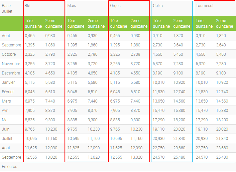Click the En euros footer note
Screen dimensions: 236x172
coord(9,166)
